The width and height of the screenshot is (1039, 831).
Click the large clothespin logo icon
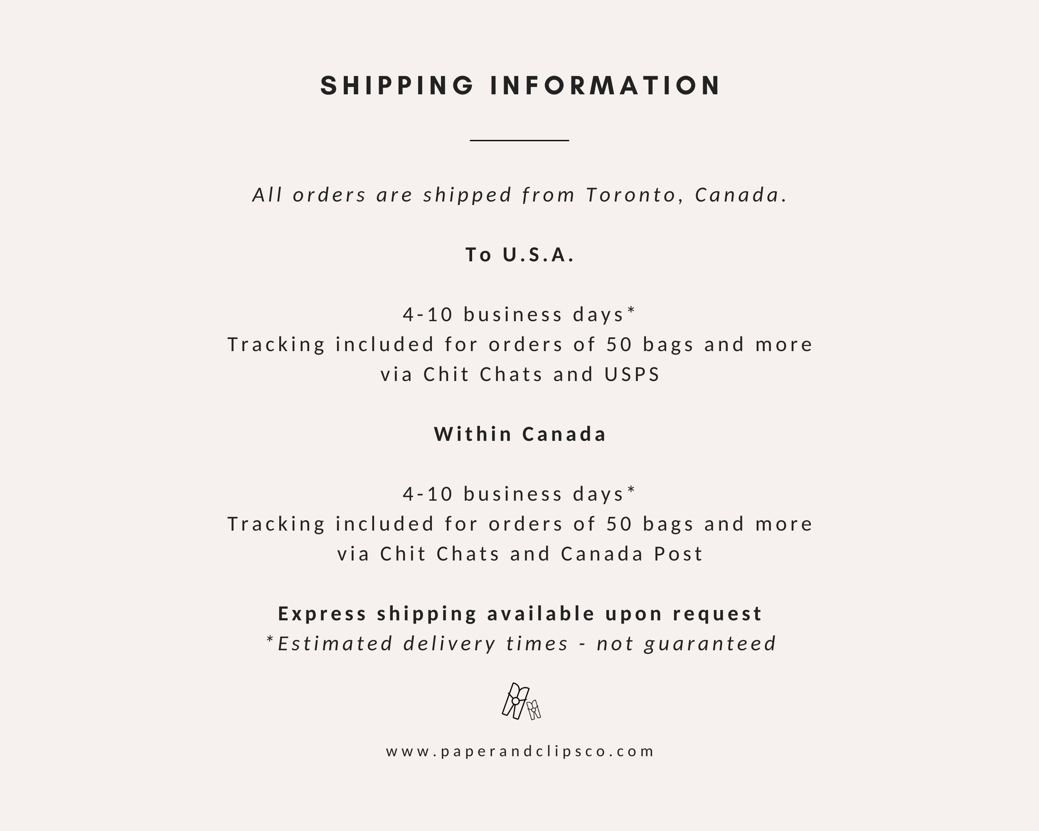[x=515, y=701]
